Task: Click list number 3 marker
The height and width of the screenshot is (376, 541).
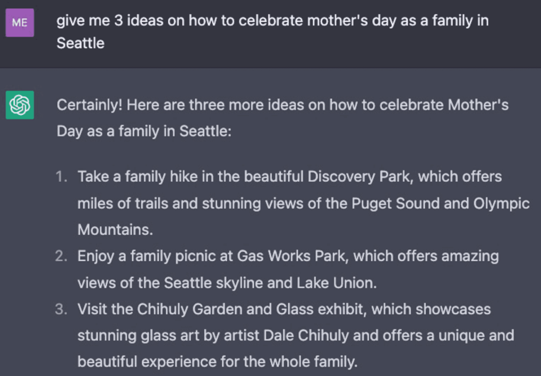Action: (x=62, y=309)
